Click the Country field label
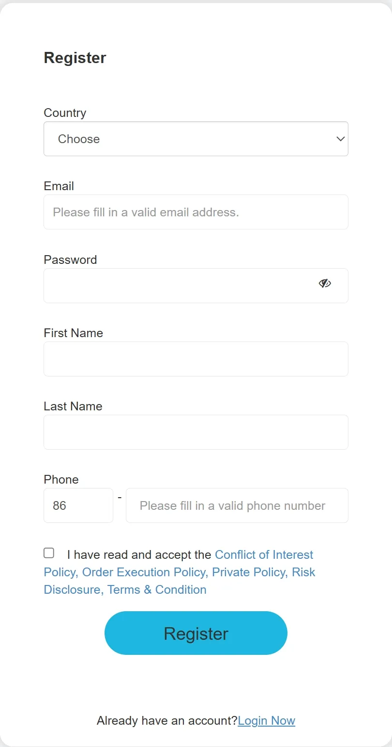This screenshot has width=392, height=747. (65, 113)
